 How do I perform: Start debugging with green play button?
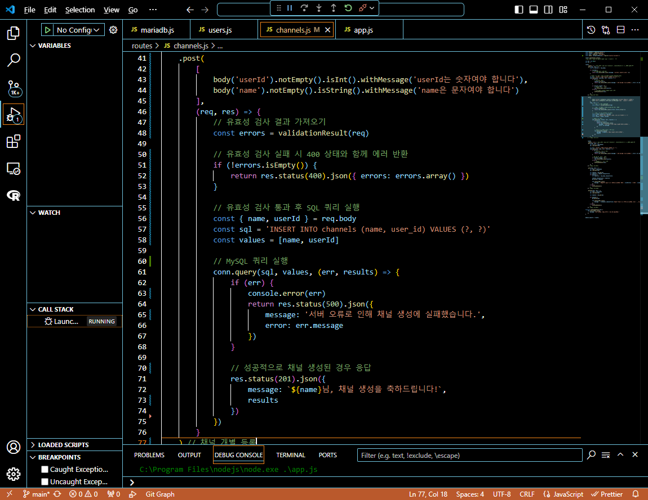pos(47,30)
